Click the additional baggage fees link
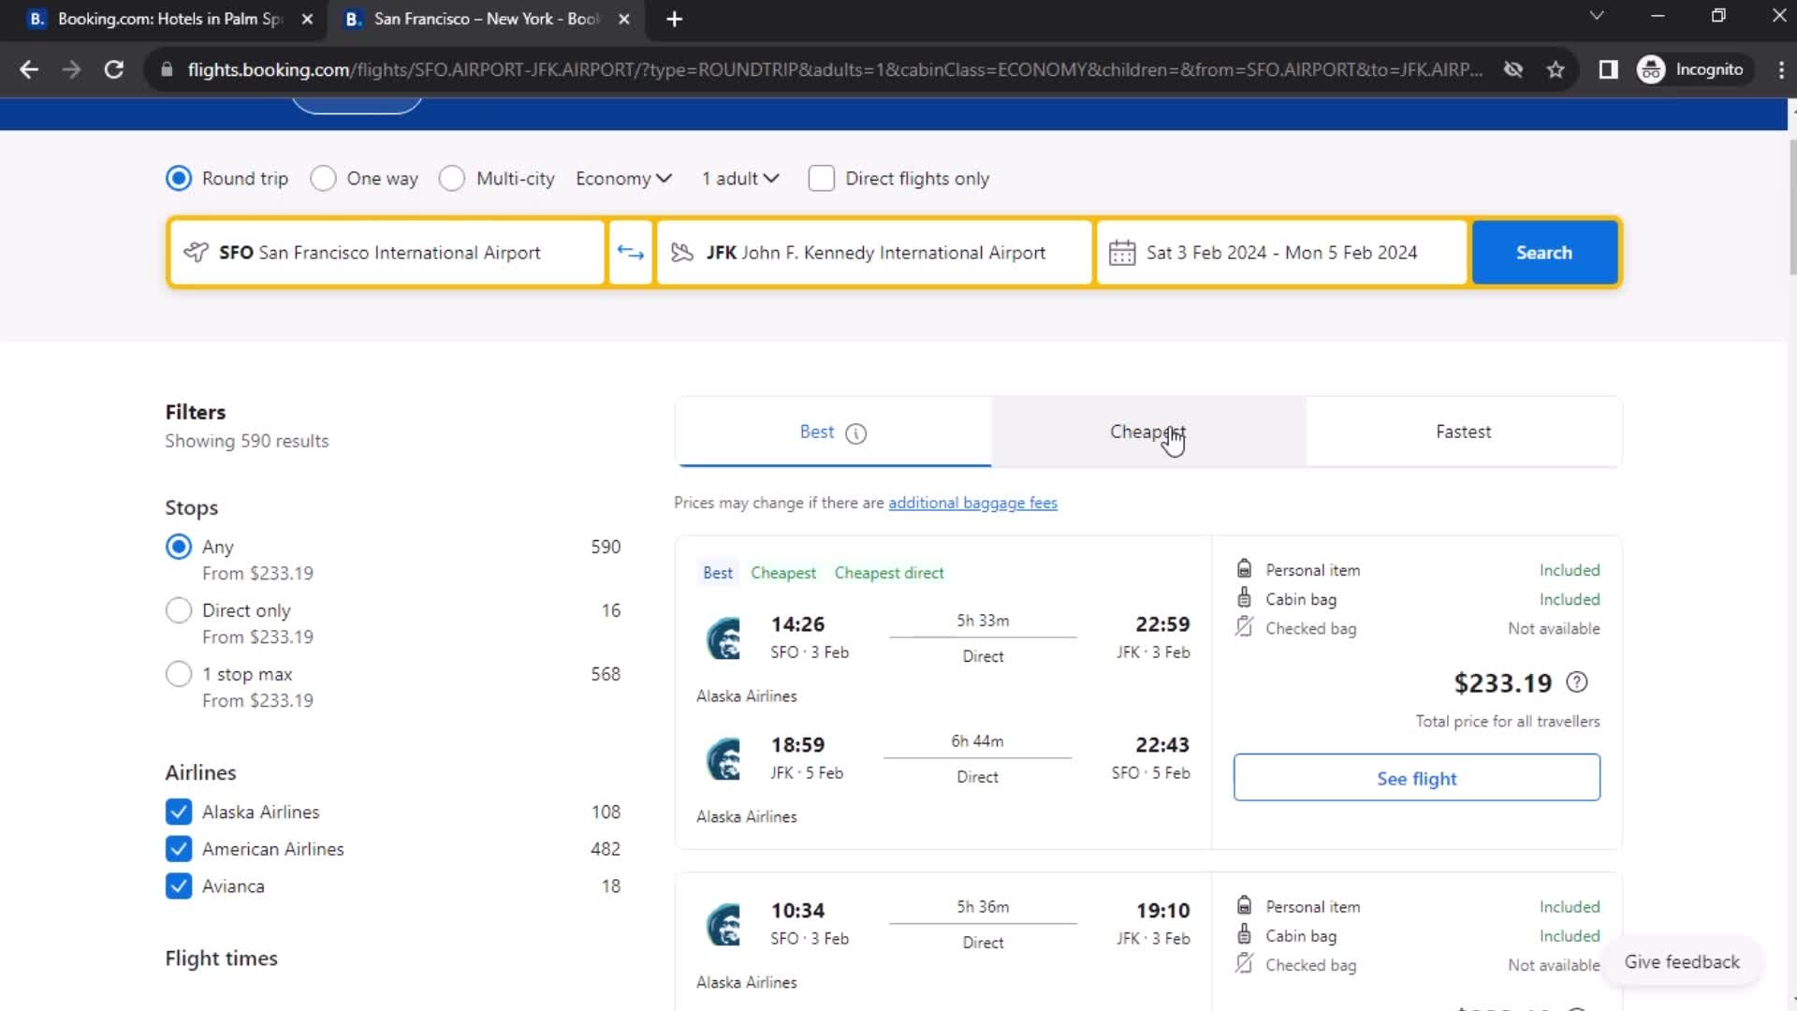Image resolution: width=1797 pixels, height=1011 pixels. [x=972, y=503]
